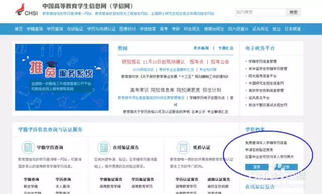The image size is (322, 194).
Task: Click the 推免服务系统 banner image
Action: 62,77
